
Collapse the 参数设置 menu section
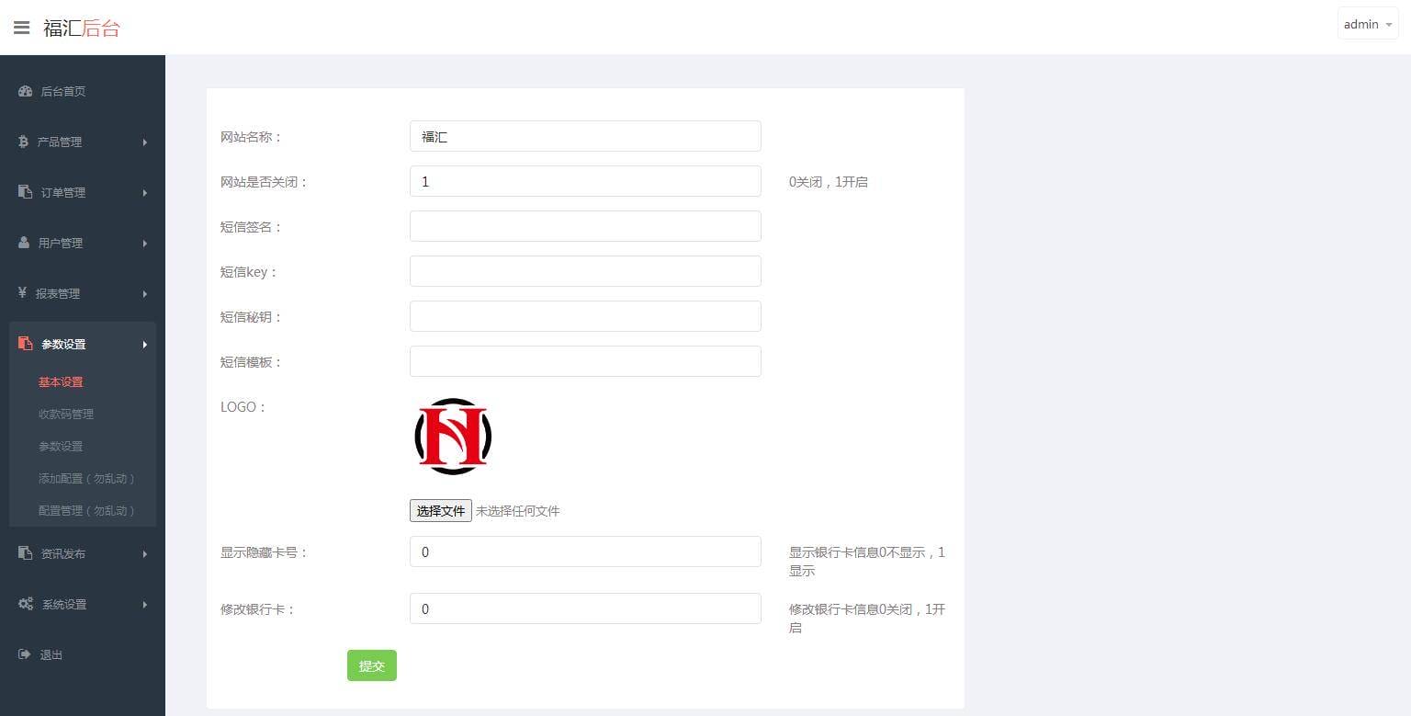(83, 344)
